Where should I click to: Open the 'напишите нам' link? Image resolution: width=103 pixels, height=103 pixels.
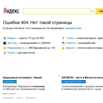tap(73, 28)
